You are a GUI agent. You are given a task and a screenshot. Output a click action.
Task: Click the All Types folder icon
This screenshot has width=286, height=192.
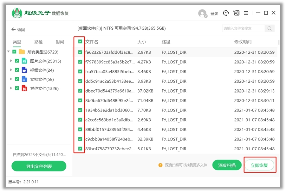click(x=22, y=52)
